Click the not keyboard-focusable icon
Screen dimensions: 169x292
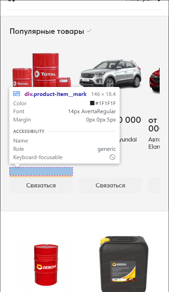(x=112, y=157)
